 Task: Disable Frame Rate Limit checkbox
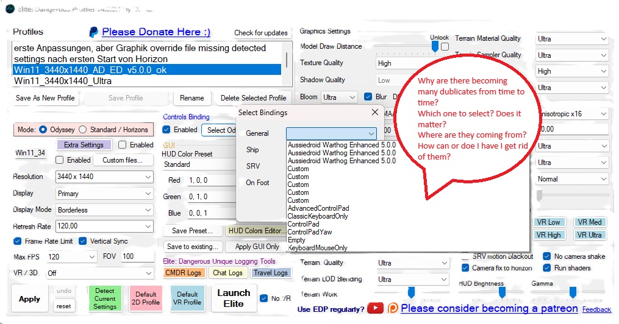[x=17, y=241]
